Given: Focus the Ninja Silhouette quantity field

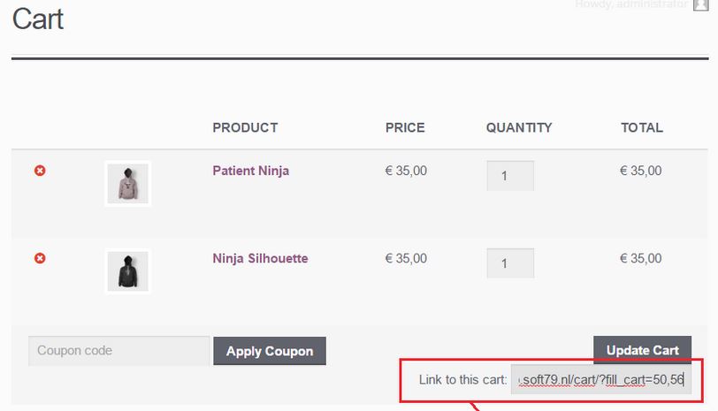Looking at the screenshot, I should 510,263.
